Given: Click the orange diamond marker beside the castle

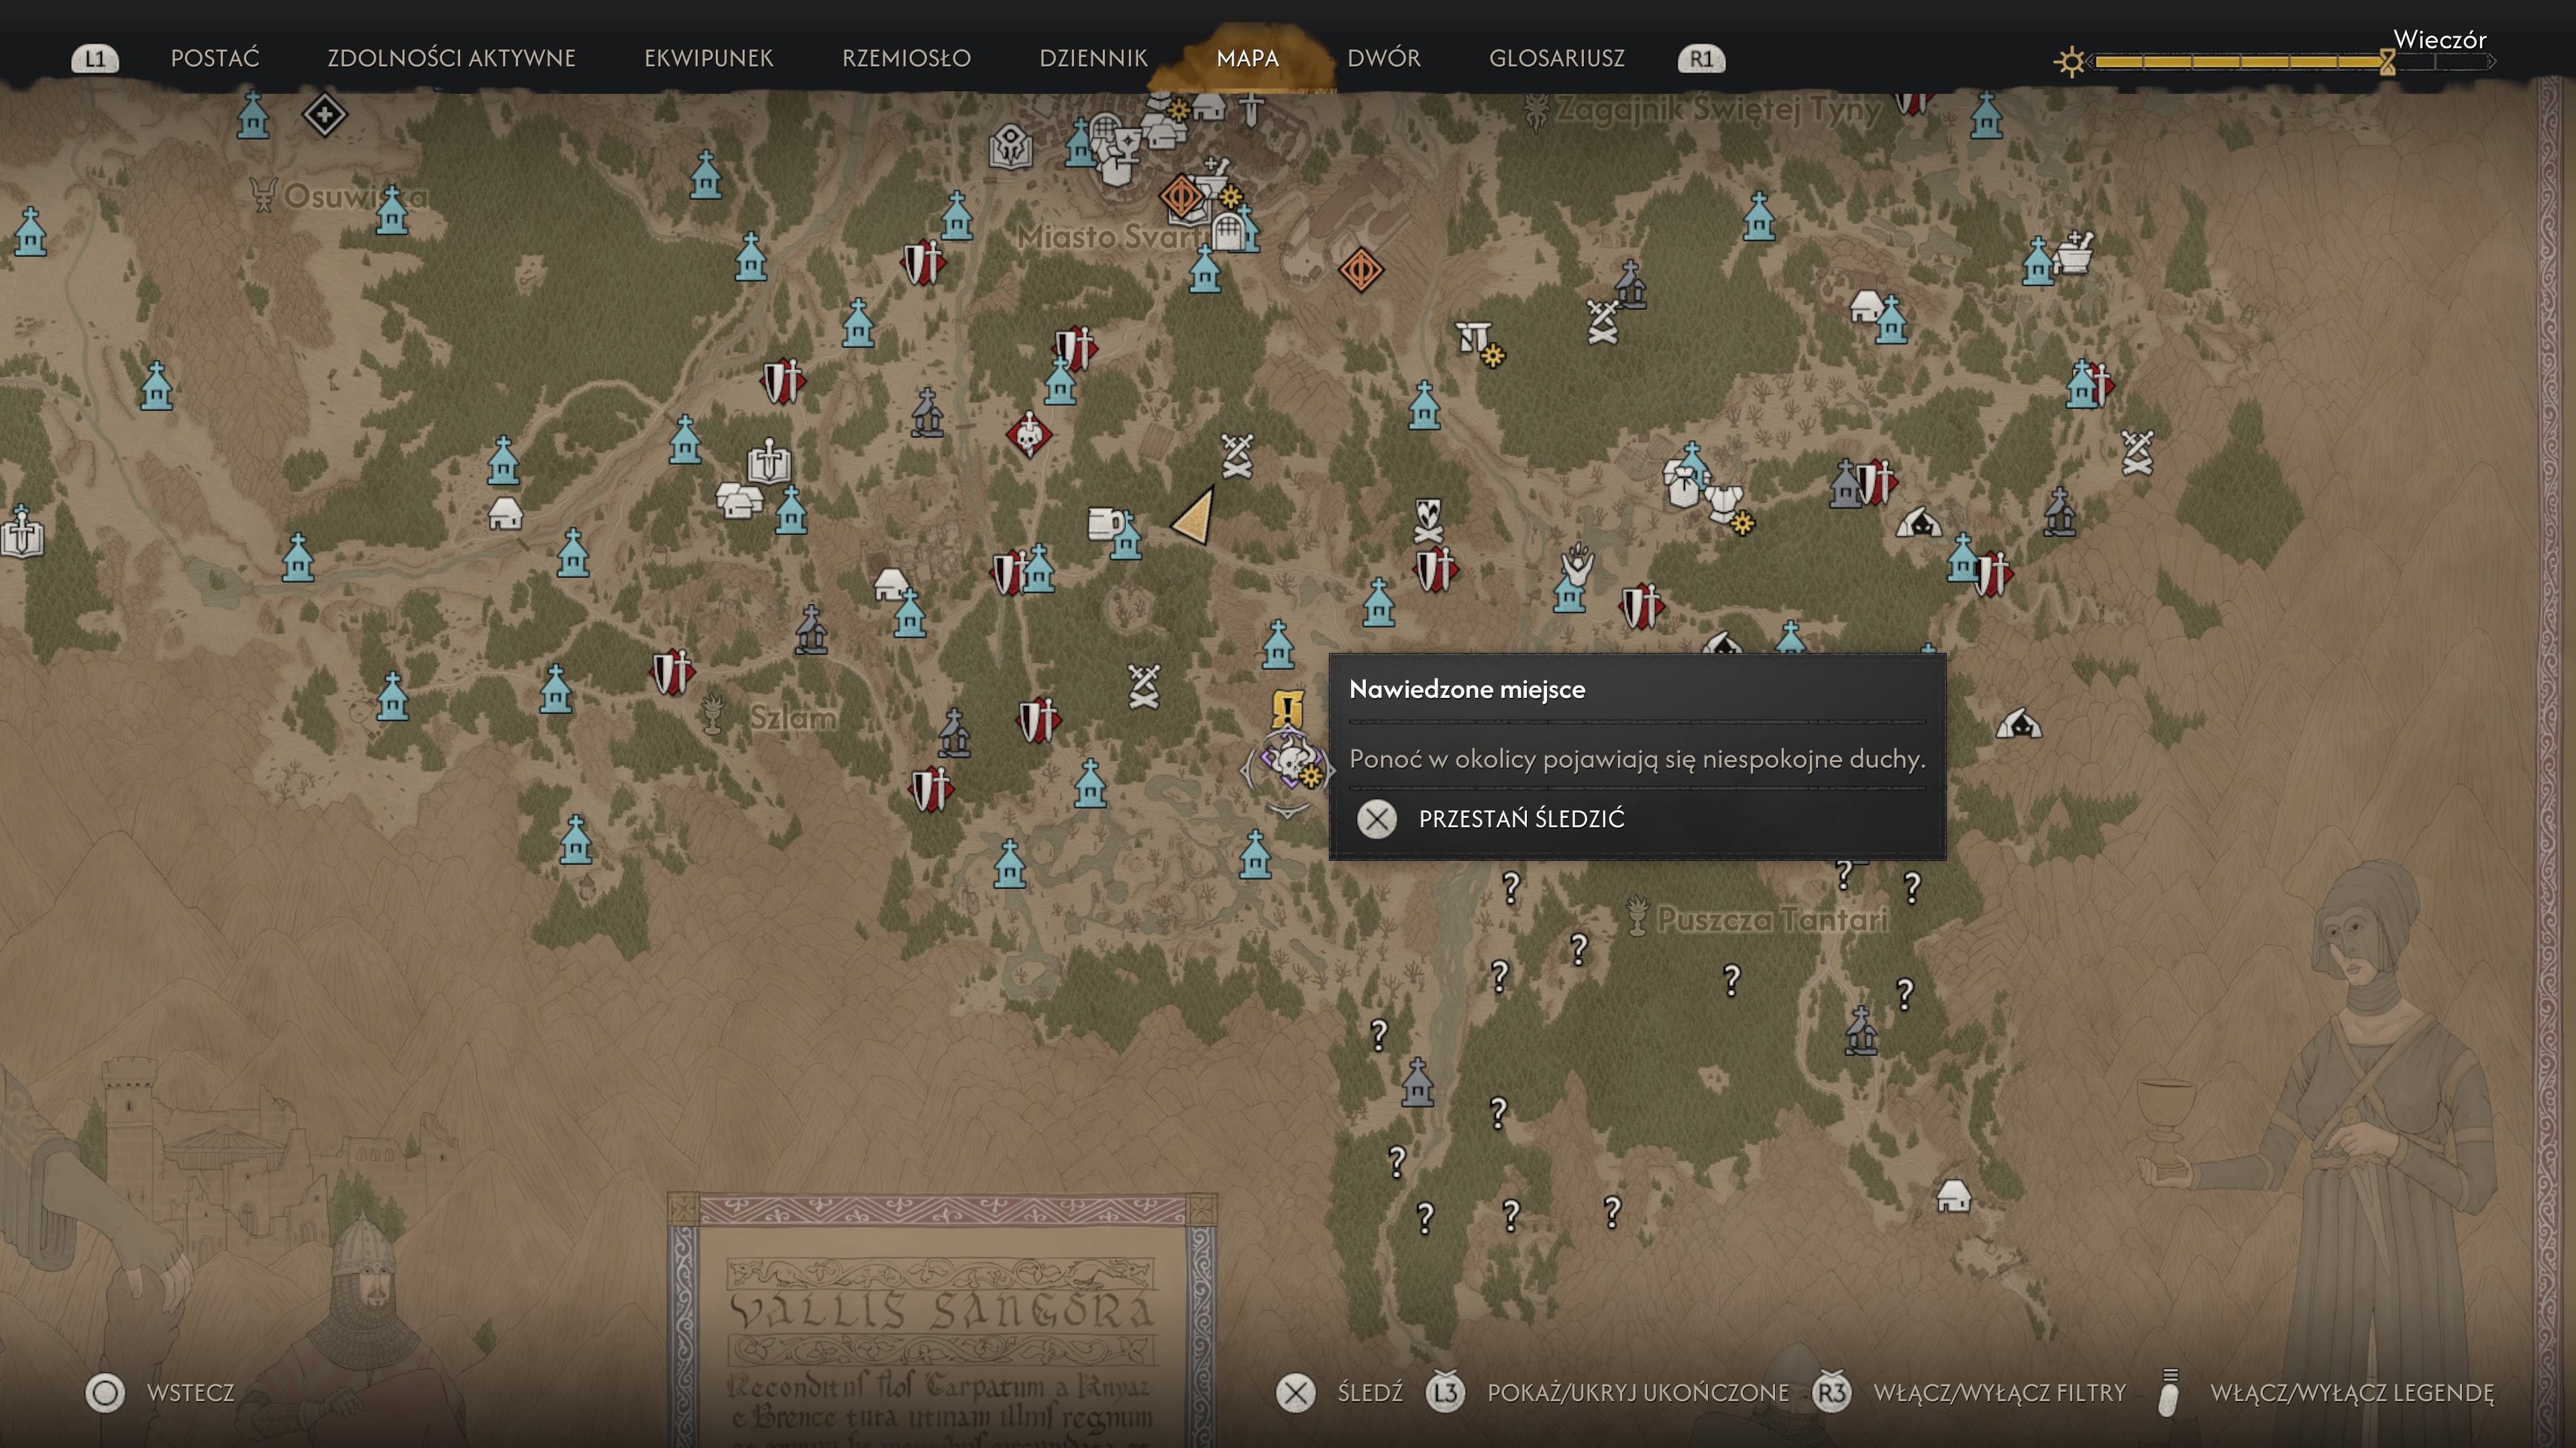Looking at the screenshot, I should click(x=1360, y=269).
